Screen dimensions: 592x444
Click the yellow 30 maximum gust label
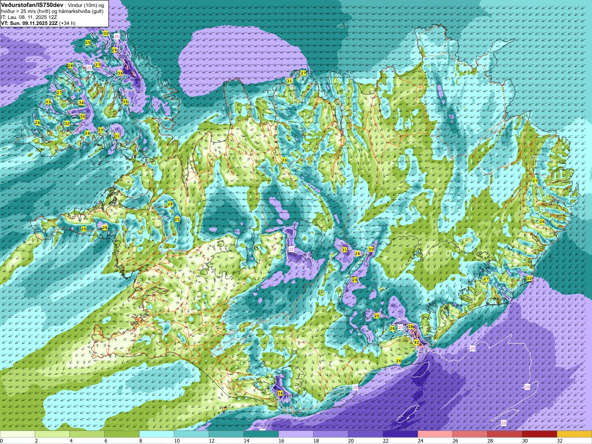(x=371, y=249)
